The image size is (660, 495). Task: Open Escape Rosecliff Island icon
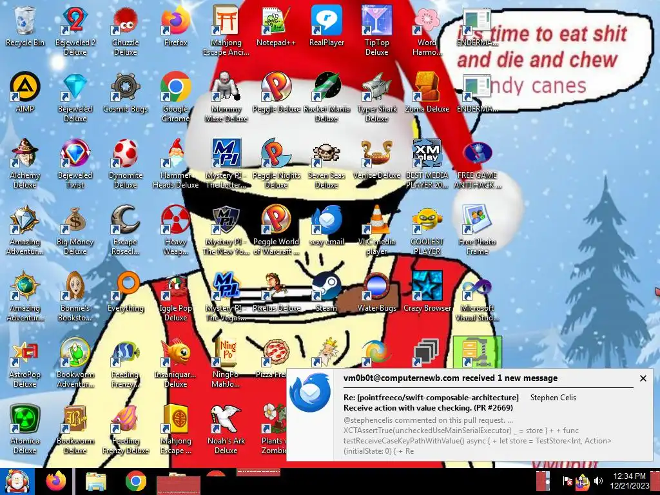coord(126,230)
